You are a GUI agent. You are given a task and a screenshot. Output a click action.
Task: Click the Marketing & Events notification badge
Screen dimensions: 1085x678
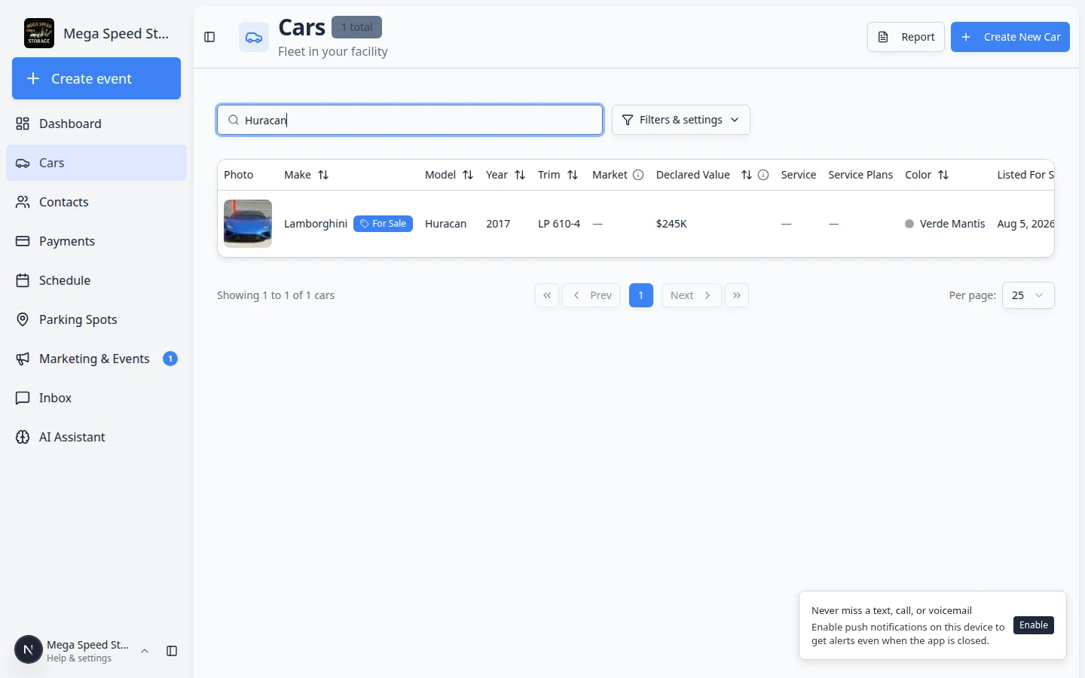pyautogui.click(x=170, y=359)
